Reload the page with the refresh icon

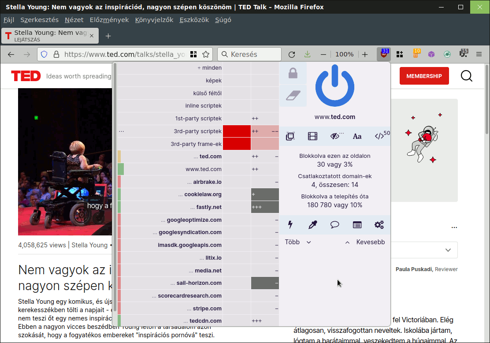(292, 54)
